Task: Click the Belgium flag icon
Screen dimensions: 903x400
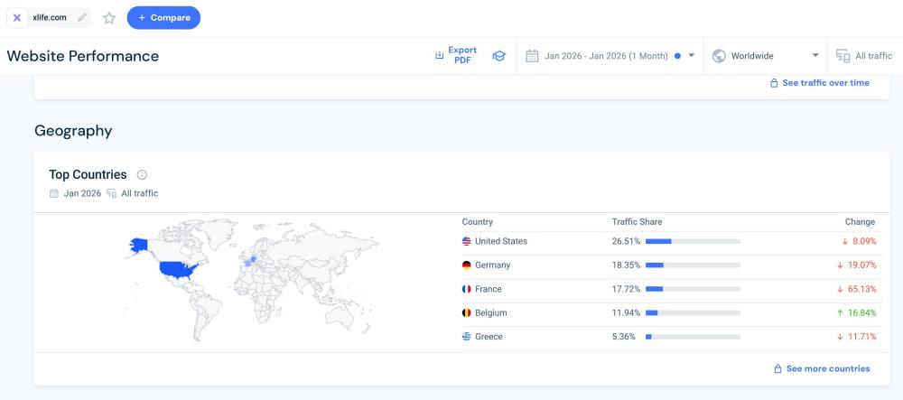Action: pos(467,312)
